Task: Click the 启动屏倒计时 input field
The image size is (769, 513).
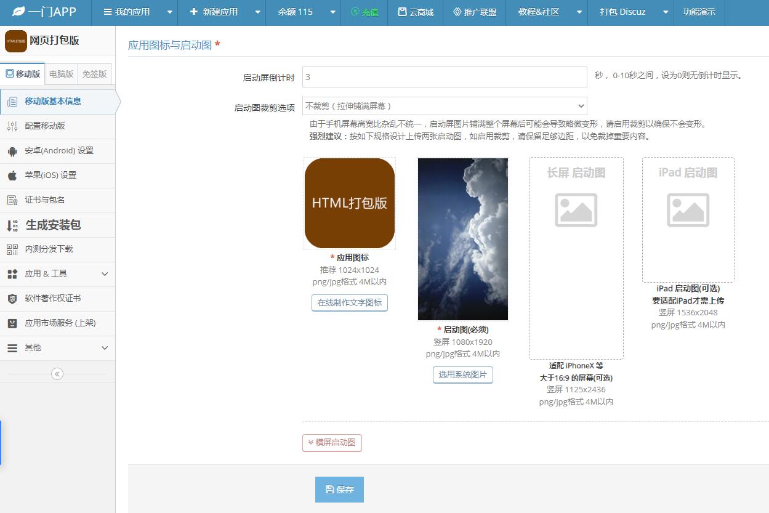Action: (444, 77)
